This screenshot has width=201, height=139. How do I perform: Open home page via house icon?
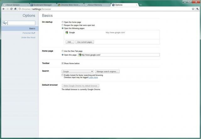coord(15,9)
